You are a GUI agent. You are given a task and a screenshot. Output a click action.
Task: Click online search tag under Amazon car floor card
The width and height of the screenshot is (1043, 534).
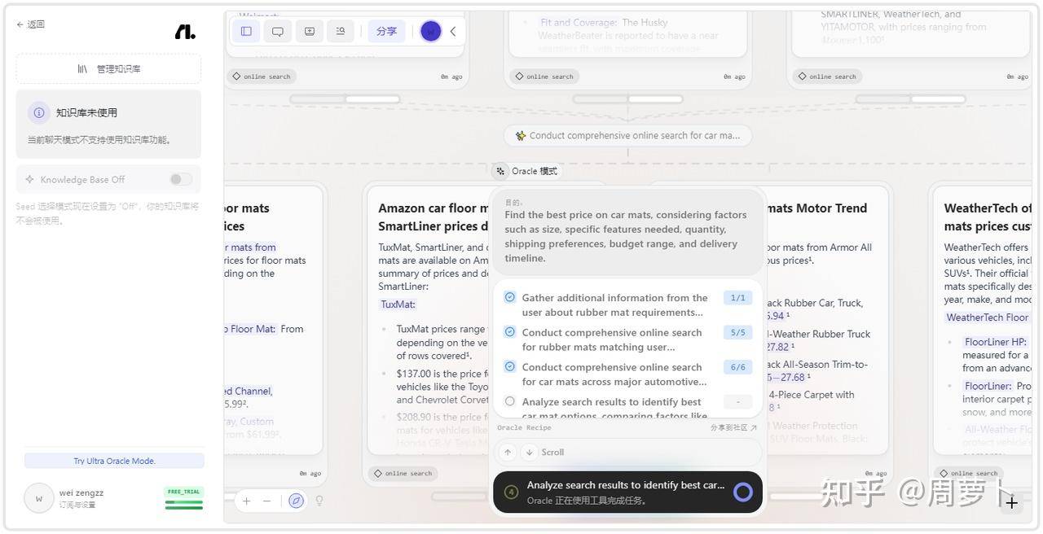[403, 473]
